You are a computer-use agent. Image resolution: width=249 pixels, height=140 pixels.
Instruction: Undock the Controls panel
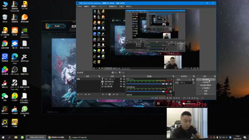click(215, 76)
